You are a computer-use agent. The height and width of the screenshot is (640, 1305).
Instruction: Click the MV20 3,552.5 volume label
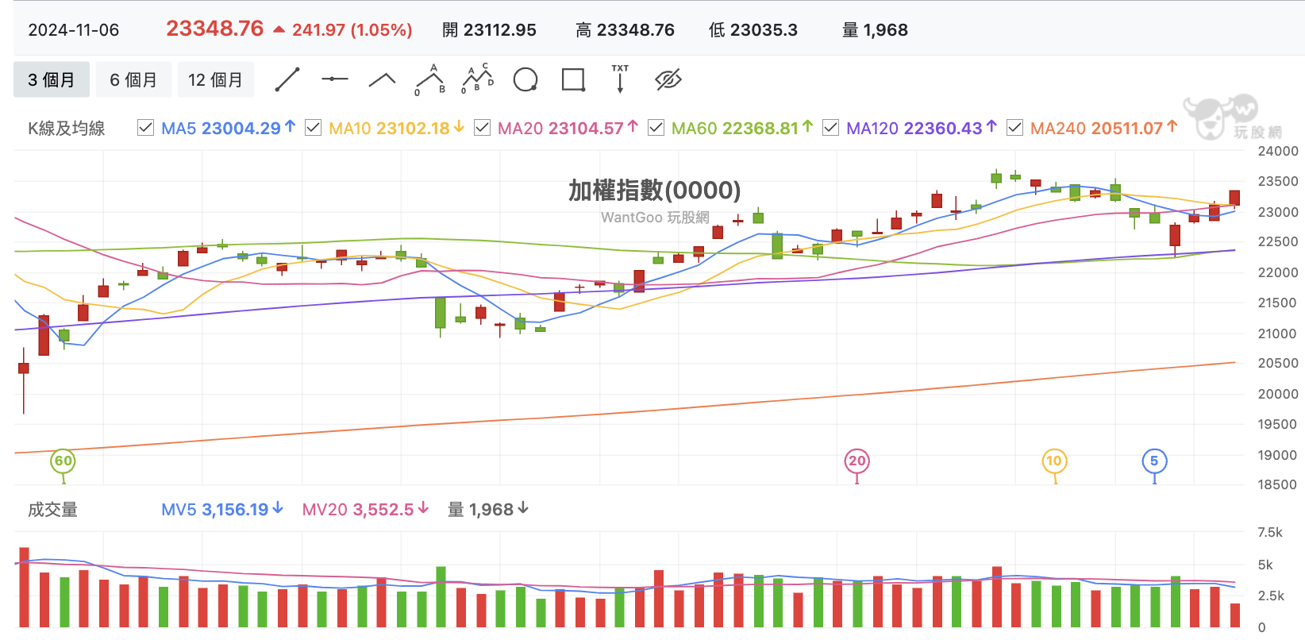[366, 510]
